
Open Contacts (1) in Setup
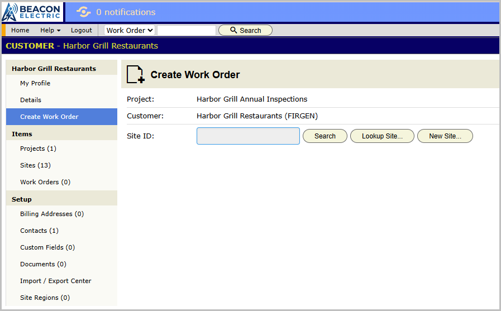61,231
